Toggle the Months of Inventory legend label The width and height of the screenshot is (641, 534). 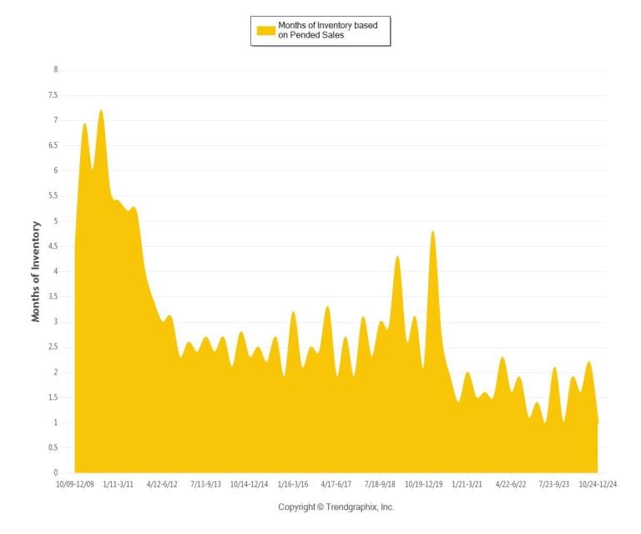click(328, 31)
